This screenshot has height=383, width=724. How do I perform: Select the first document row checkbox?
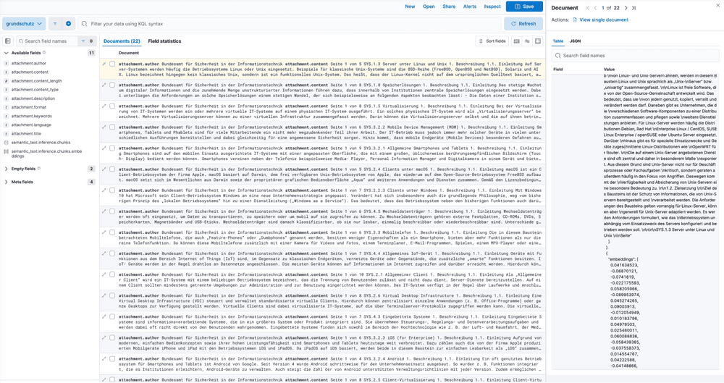tap(112, 64)
